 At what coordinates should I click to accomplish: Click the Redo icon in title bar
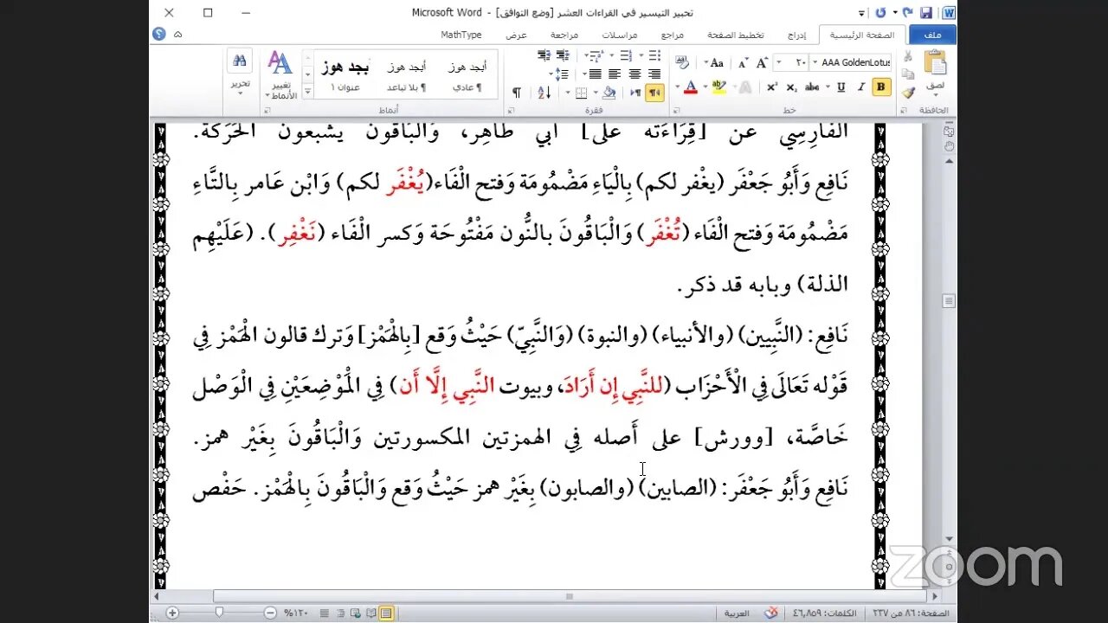[881, 12]
